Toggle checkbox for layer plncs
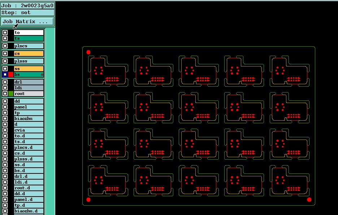 tap(5, 46)
